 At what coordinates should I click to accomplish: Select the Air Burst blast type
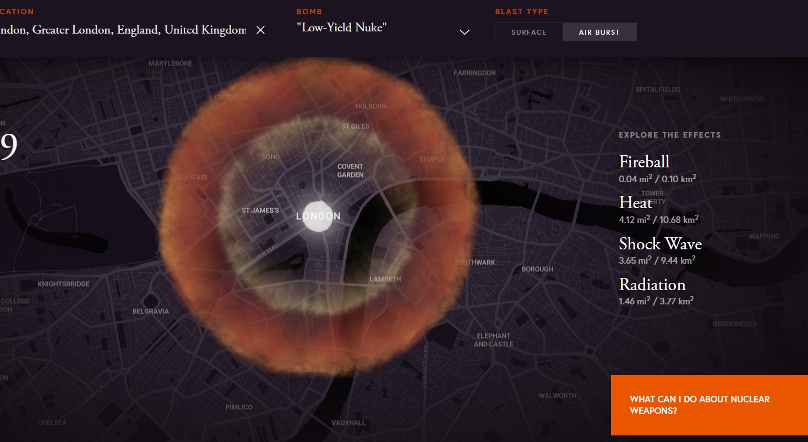click(x=599, y=32)
